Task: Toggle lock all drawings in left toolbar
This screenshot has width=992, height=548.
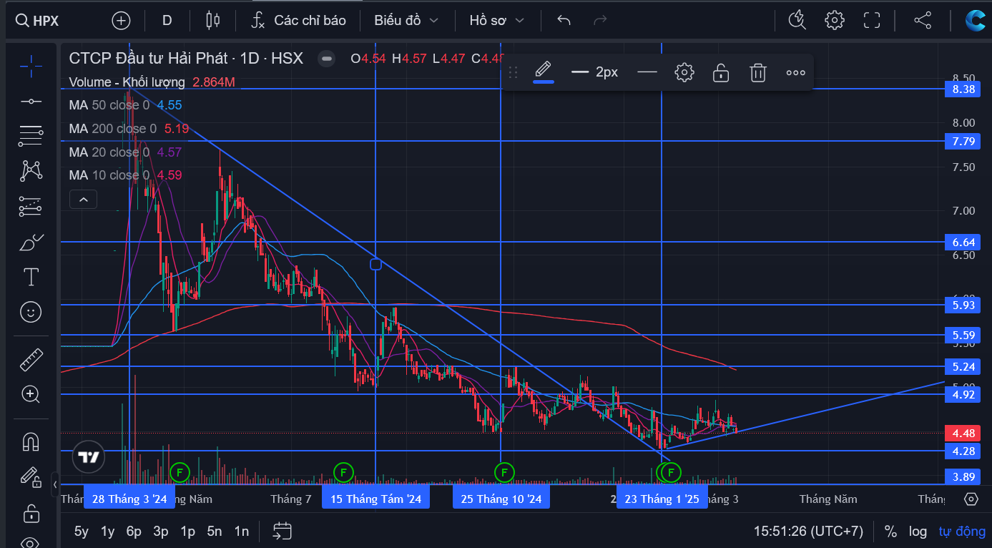Action: tap(31, 512)
